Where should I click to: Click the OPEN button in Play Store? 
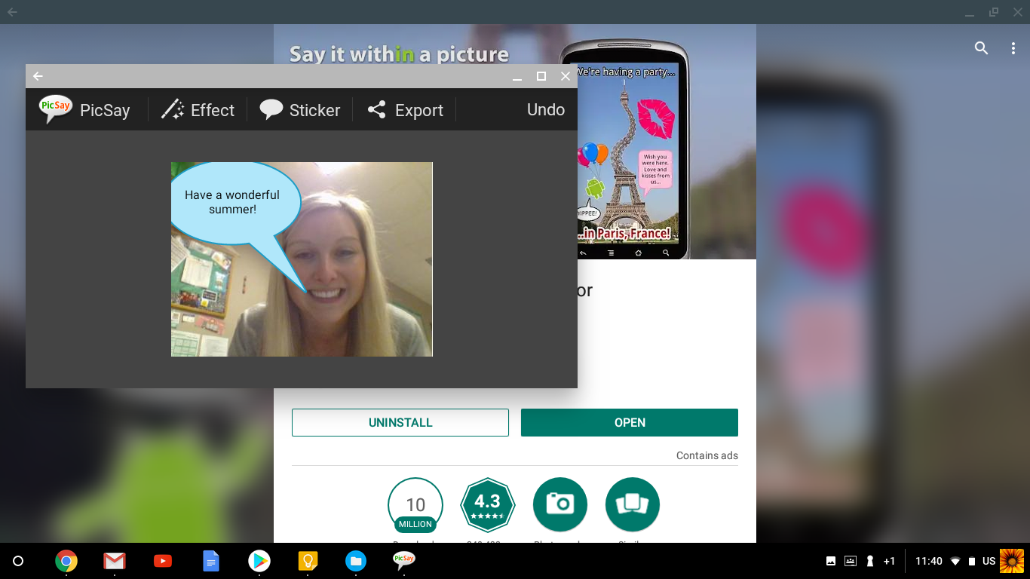(630, 422)
